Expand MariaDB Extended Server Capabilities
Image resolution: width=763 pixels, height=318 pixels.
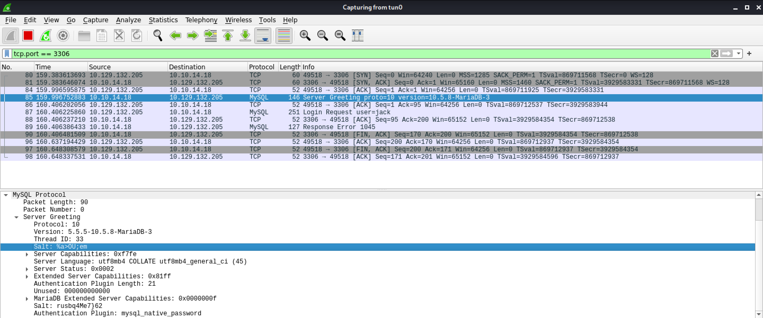pyautogui.click(x=27, y=299)
